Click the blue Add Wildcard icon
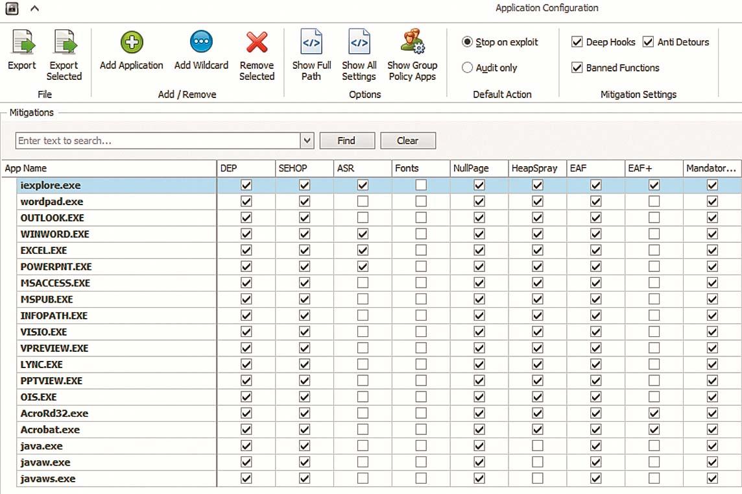 click(201, 43)
